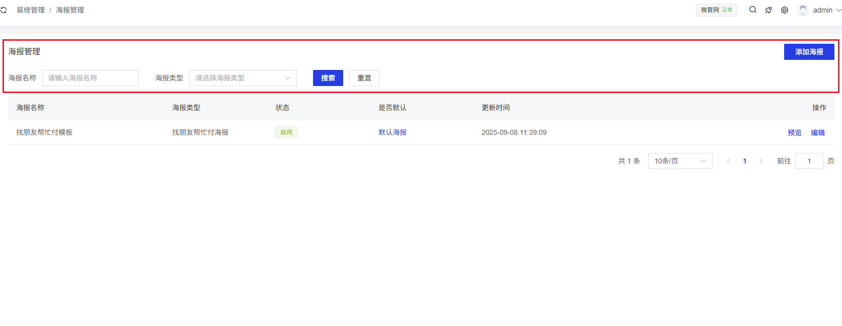Go to the previous page arrow
The image size is (842, 326).
pyautogui.click(x=728, y=161)
